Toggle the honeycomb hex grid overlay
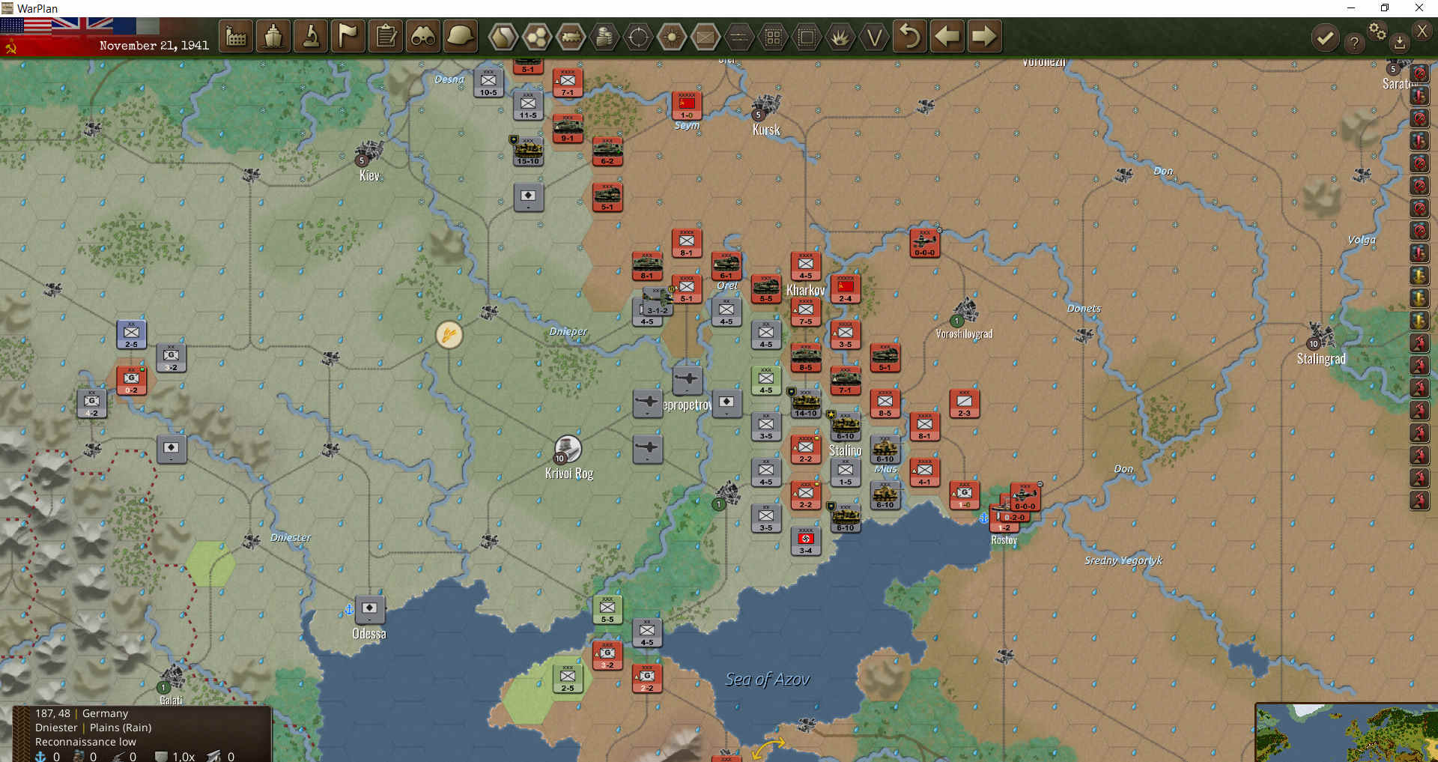This screenshot has height=762, width=1438. 537,37
